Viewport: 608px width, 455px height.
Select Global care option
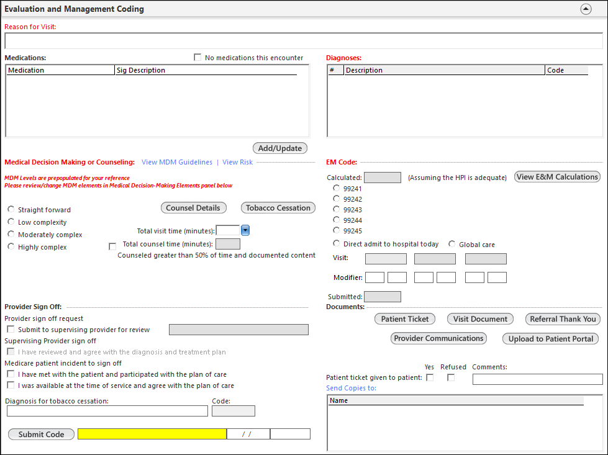point(451,244)
